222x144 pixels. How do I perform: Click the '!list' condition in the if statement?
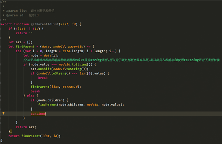[x=21, y=29]
